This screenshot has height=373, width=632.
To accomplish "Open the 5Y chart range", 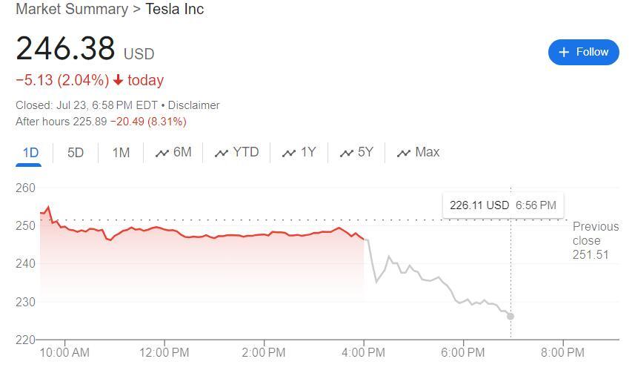I will [357, 153].
